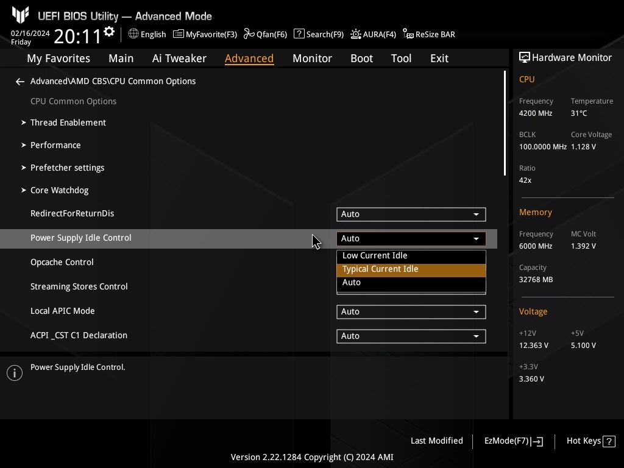Click the +3.3V 3.360 V reading
Screen dimensions: 624x468
coord(531,379)
